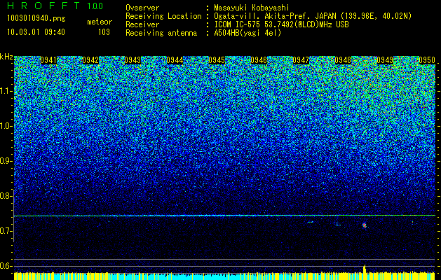Click the 0950 time marker
The image size is (441, 280).
(427, 60)
